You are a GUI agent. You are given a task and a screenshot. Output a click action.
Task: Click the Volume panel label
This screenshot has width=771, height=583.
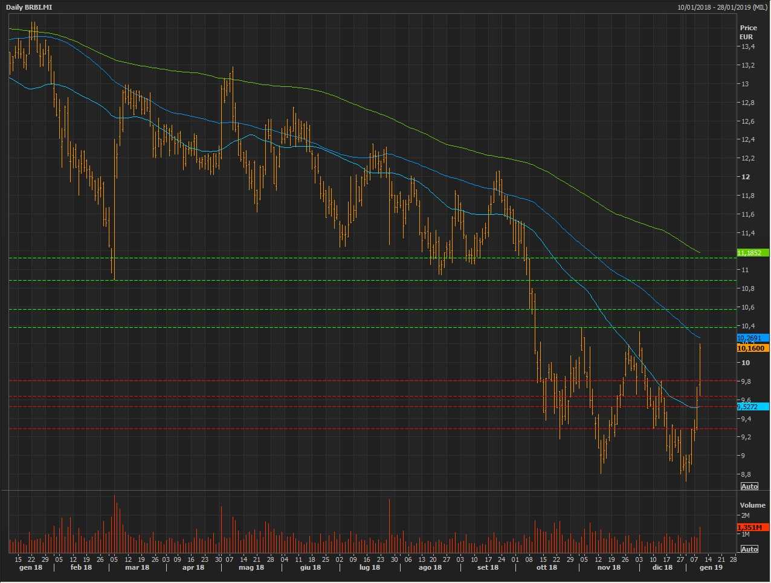(x=752, y=505)
